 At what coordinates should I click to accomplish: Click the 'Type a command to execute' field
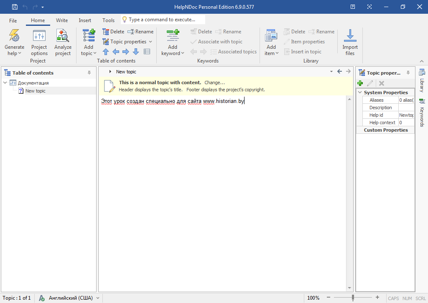click(x=163, y=20)
